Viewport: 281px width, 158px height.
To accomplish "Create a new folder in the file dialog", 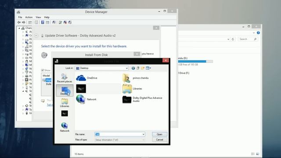I will pyautogui.click(x=143, y=68).
